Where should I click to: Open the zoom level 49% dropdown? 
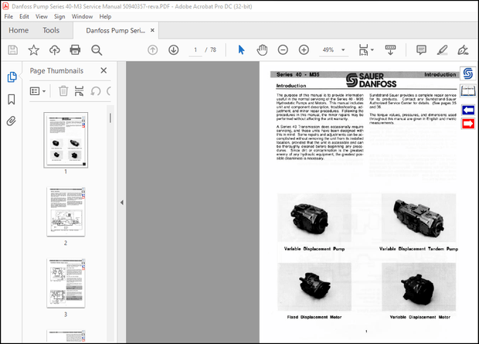pyautogui.click(x=343, y=49)
